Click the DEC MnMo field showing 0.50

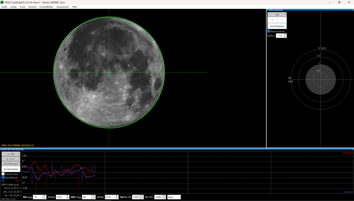110,197
